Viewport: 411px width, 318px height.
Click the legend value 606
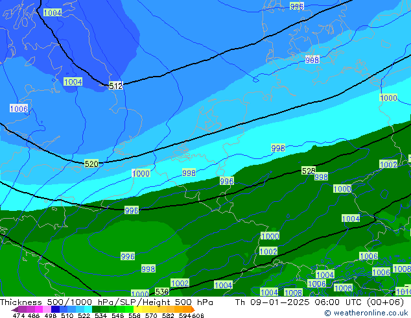197,315
